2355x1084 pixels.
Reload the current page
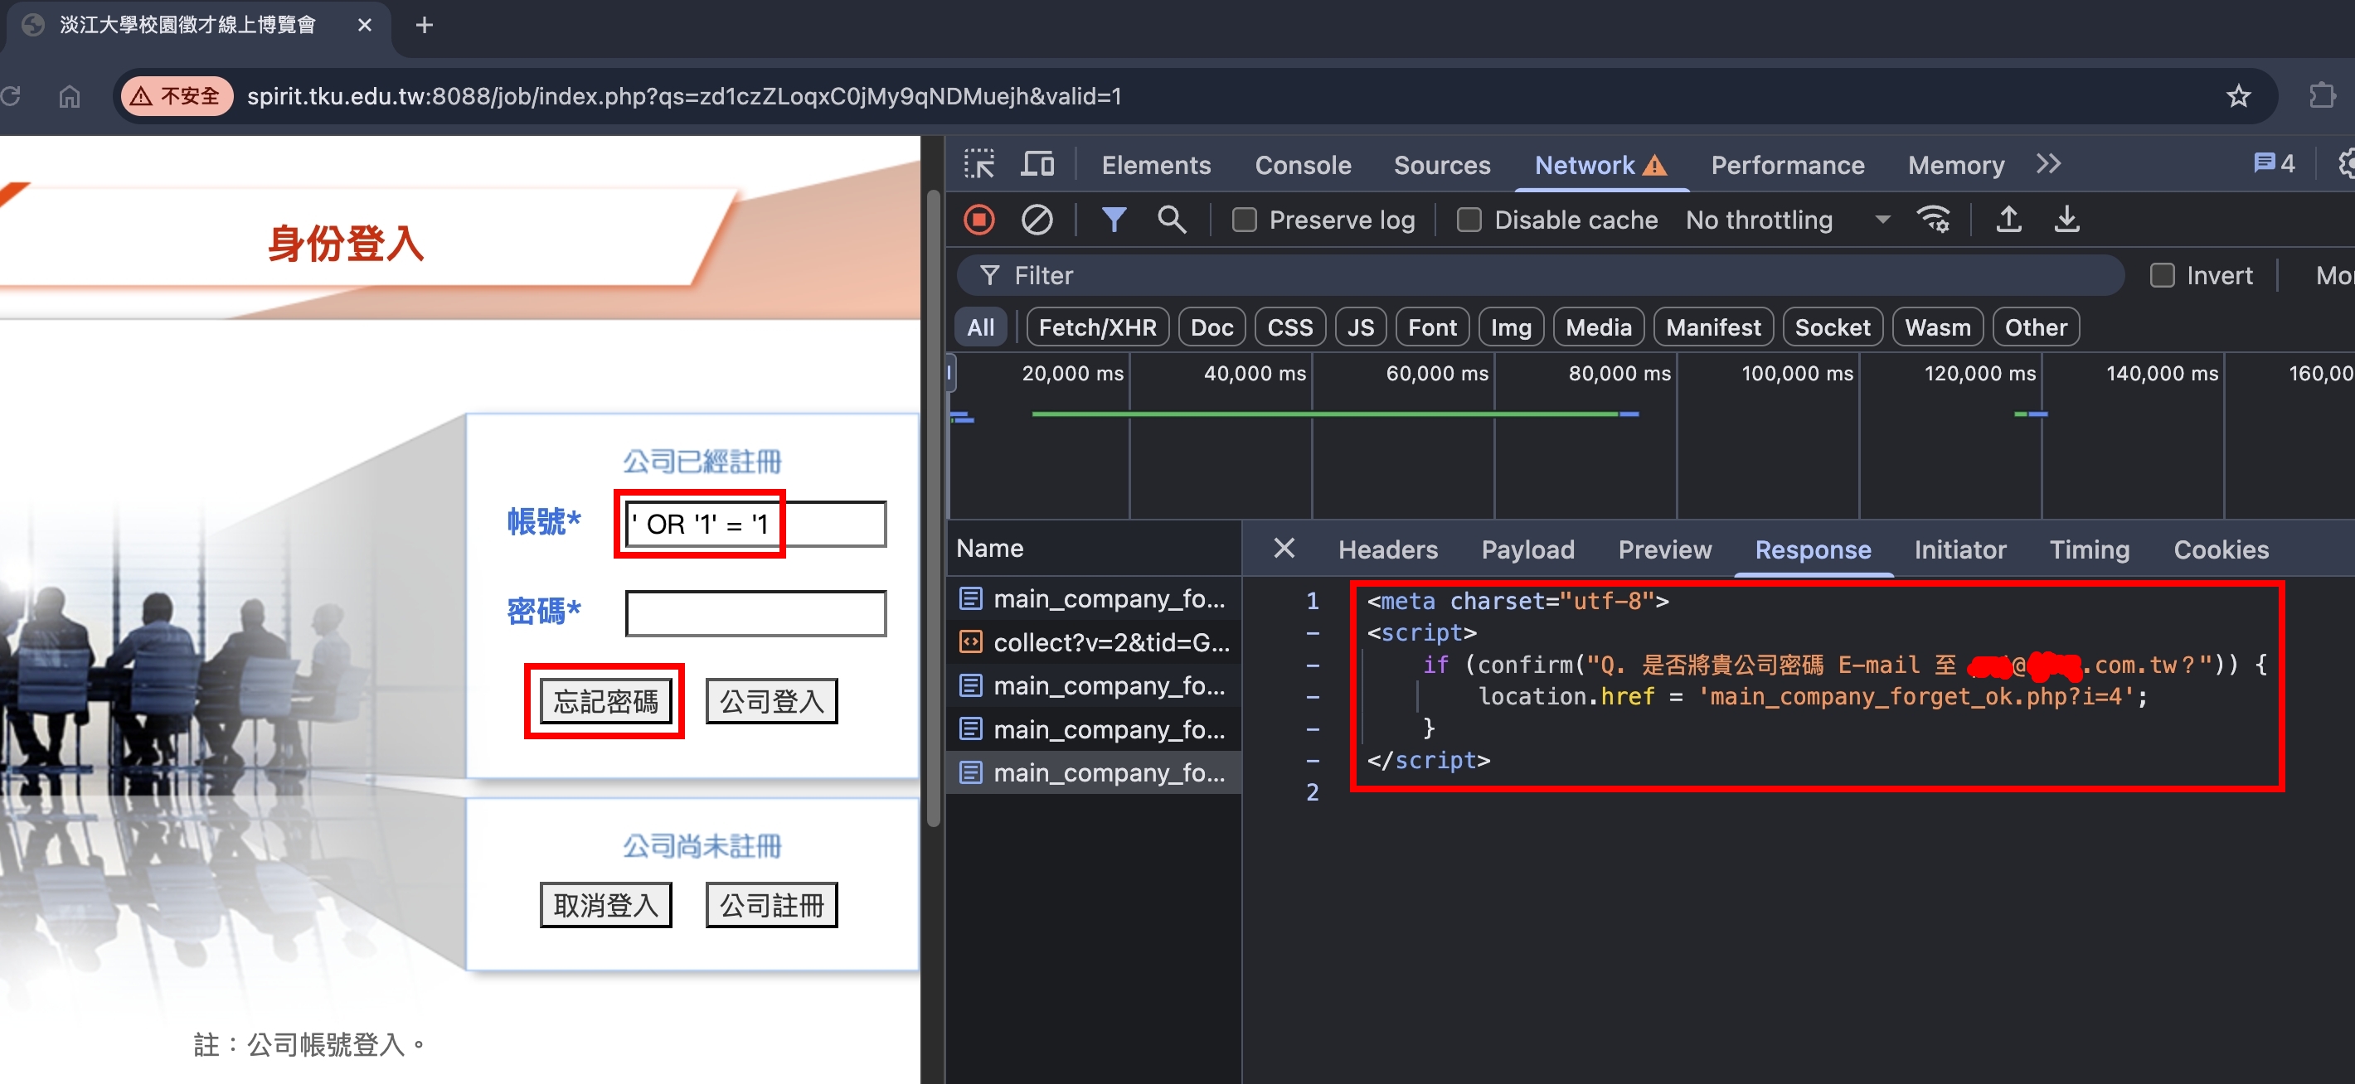[x=11, y=96]
